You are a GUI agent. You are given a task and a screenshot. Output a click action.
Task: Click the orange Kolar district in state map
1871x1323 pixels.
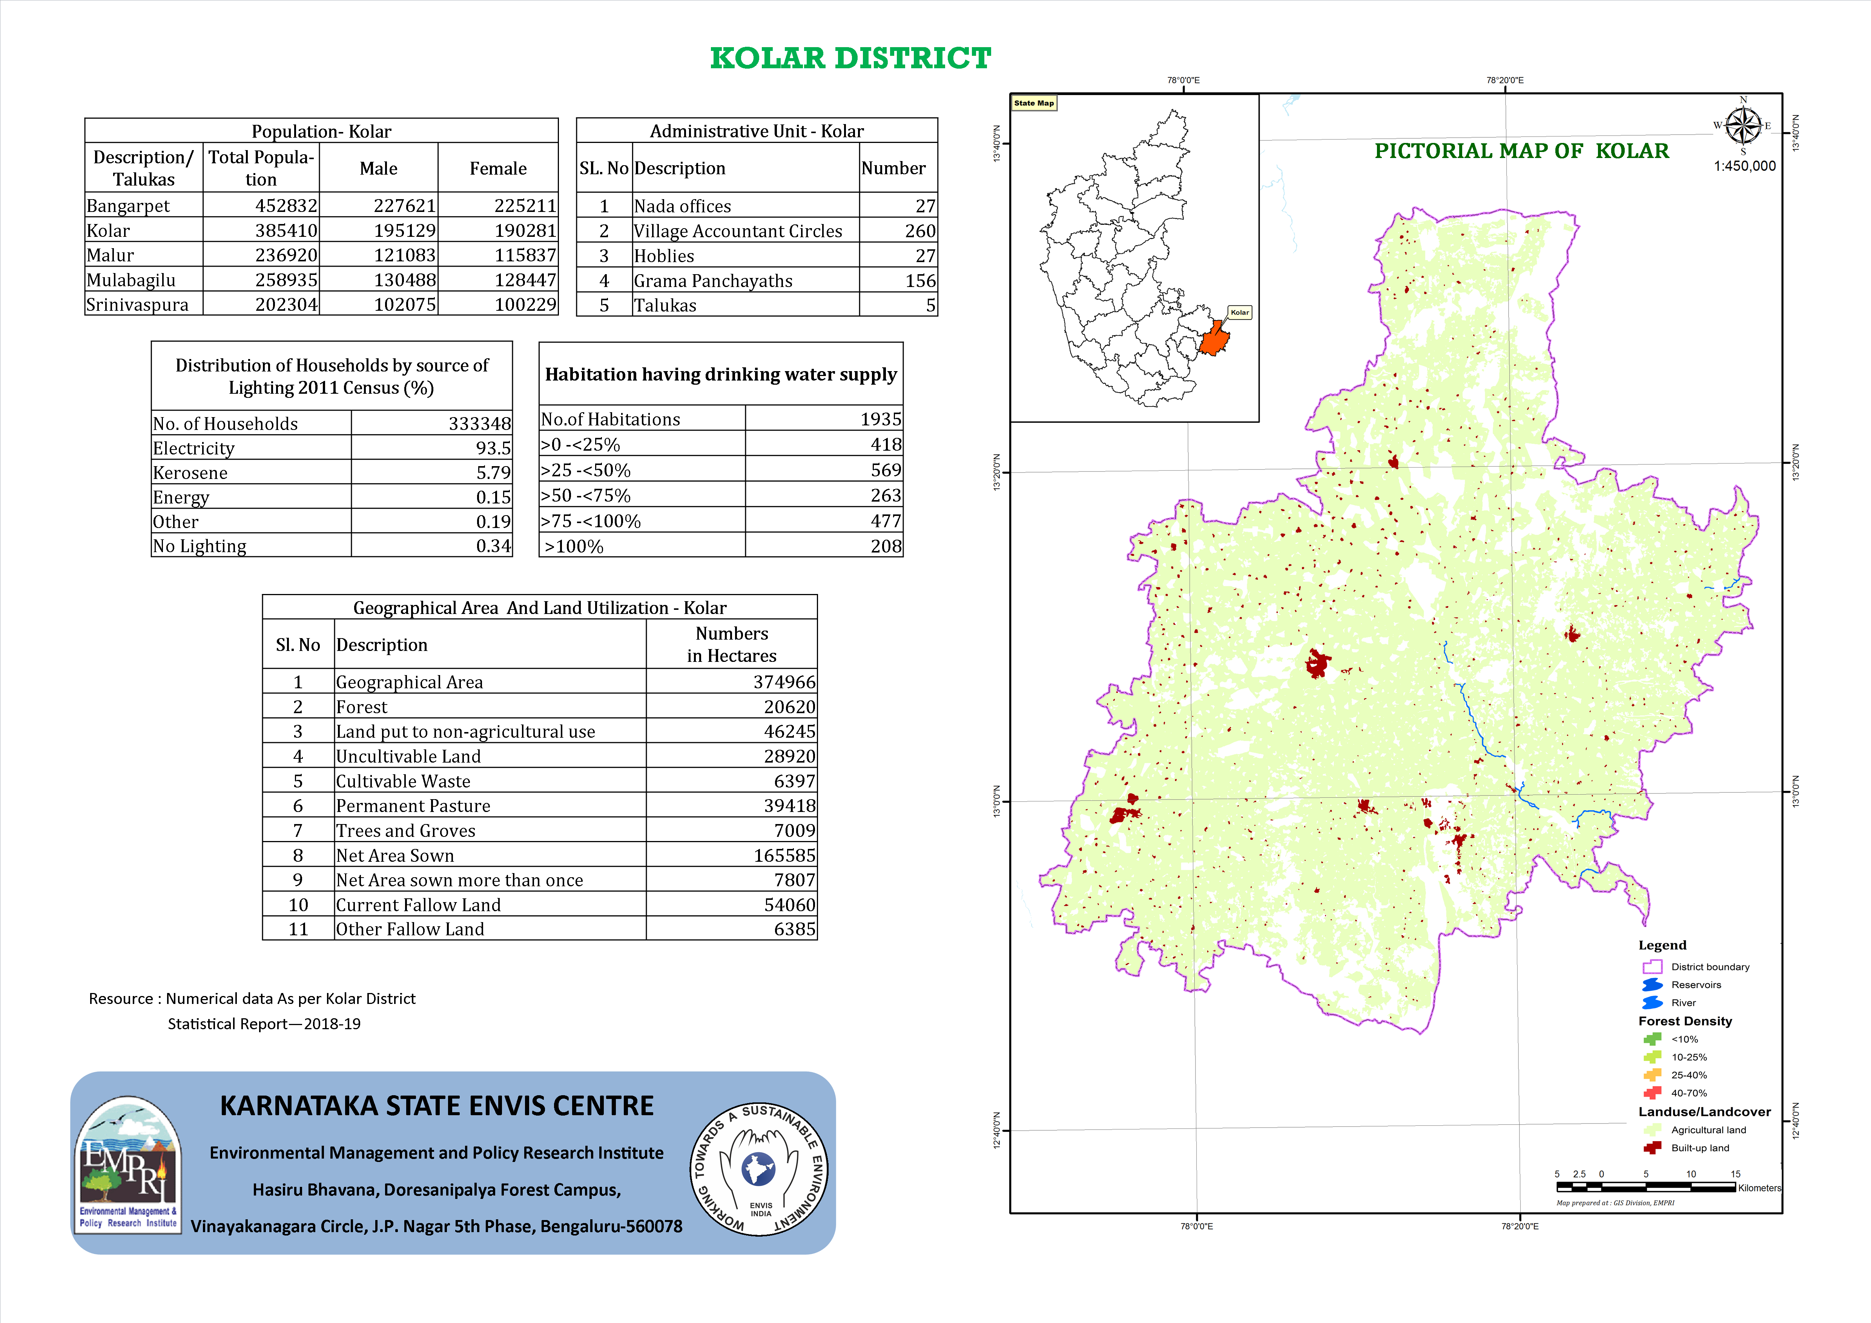click(x=1214, y=340)
